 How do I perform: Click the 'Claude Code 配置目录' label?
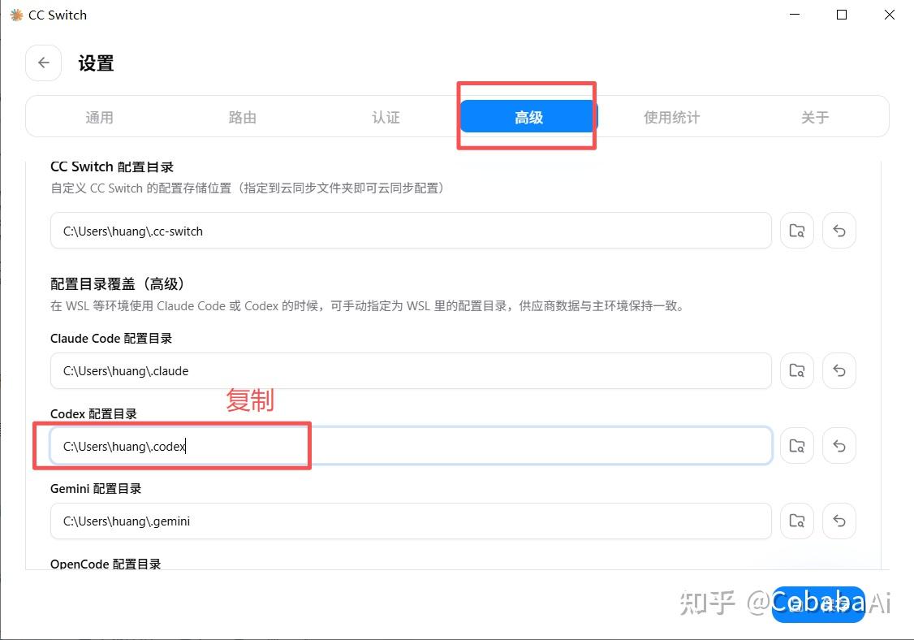(x=111, y=339)
